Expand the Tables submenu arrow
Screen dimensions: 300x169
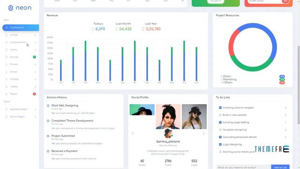[x=35, y=87]
